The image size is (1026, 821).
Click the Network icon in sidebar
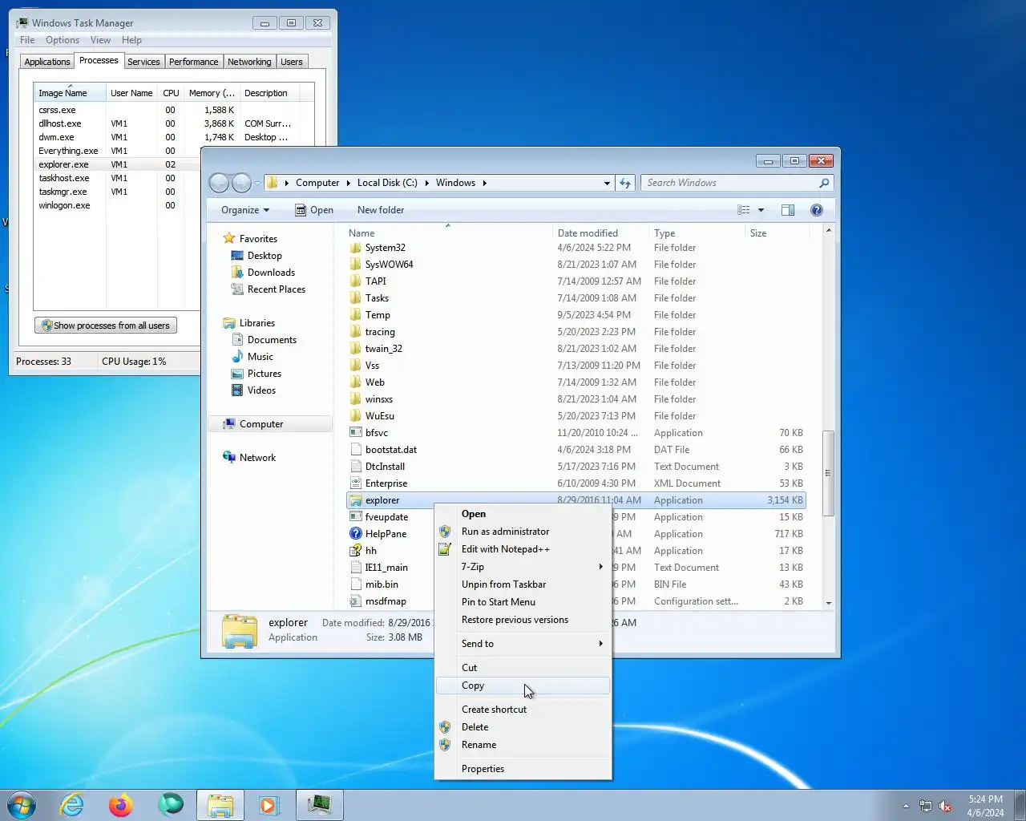pos(229,457)
